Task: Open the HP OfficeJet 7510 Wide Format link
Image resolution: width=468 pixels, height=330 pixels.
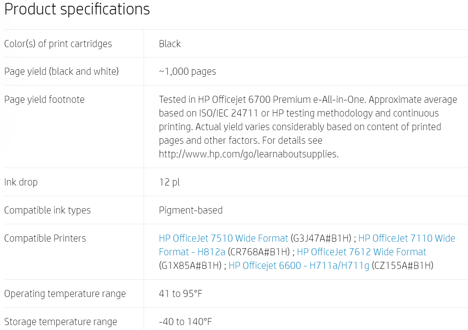Action: tap(223, 238)
